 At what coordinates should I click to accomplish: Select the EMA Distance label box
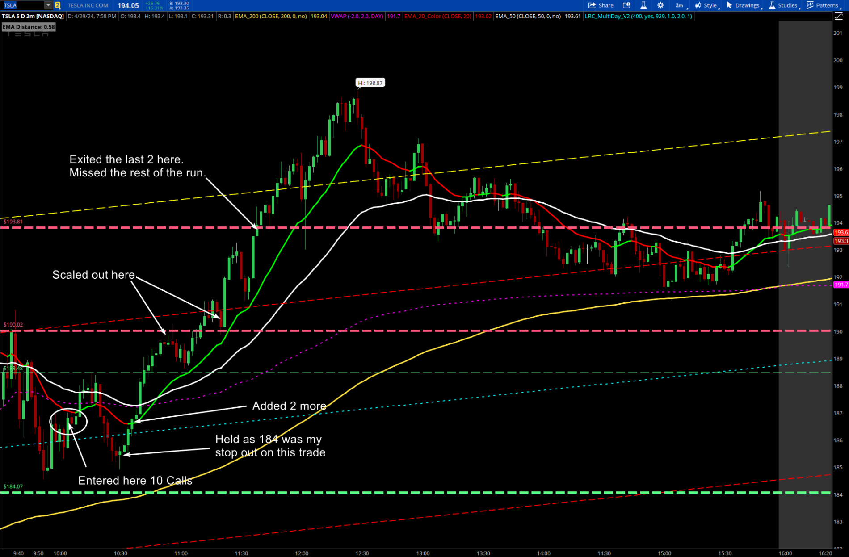(x=29, y=27)
